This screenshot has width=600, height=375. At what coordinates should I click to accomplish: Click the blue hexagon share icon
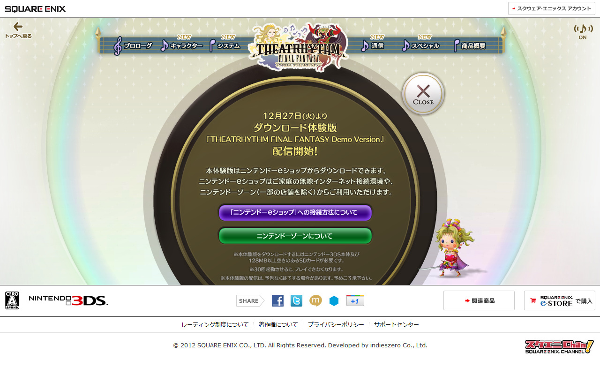point(334,301)
